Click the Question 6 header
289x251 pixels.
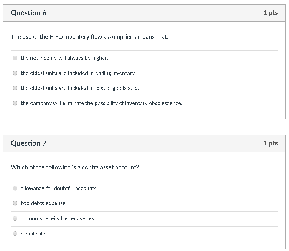click(x=28, y=13)
